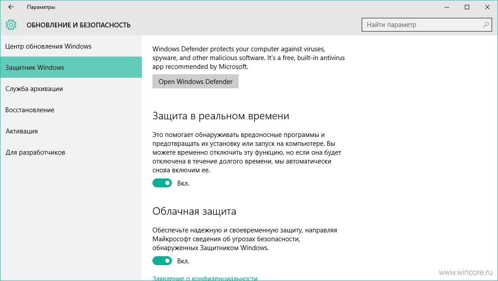Click the settings gear icon

click(x=11, y=25)
